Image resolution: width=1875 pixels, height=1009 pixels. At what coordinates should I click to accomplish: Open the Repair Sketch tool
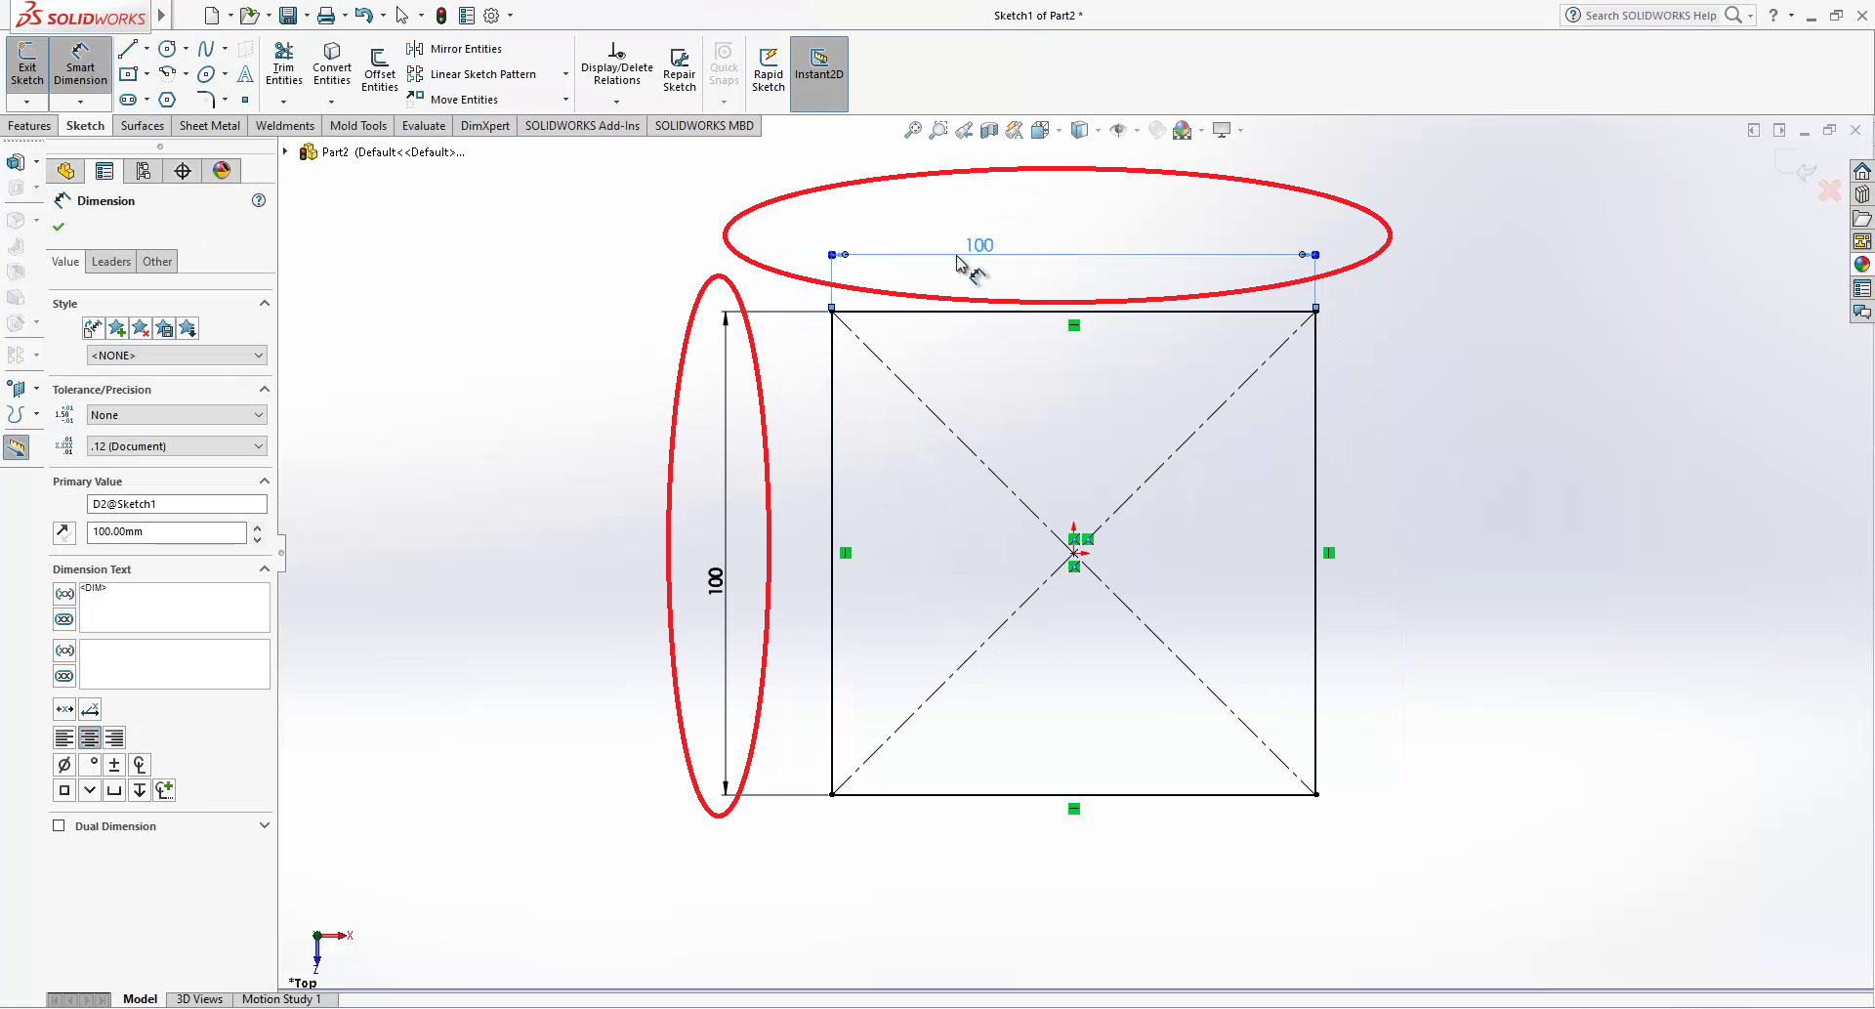[x=679, y=69]
